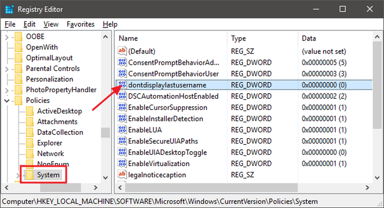Expand the OOBE key

coord(7,37)
